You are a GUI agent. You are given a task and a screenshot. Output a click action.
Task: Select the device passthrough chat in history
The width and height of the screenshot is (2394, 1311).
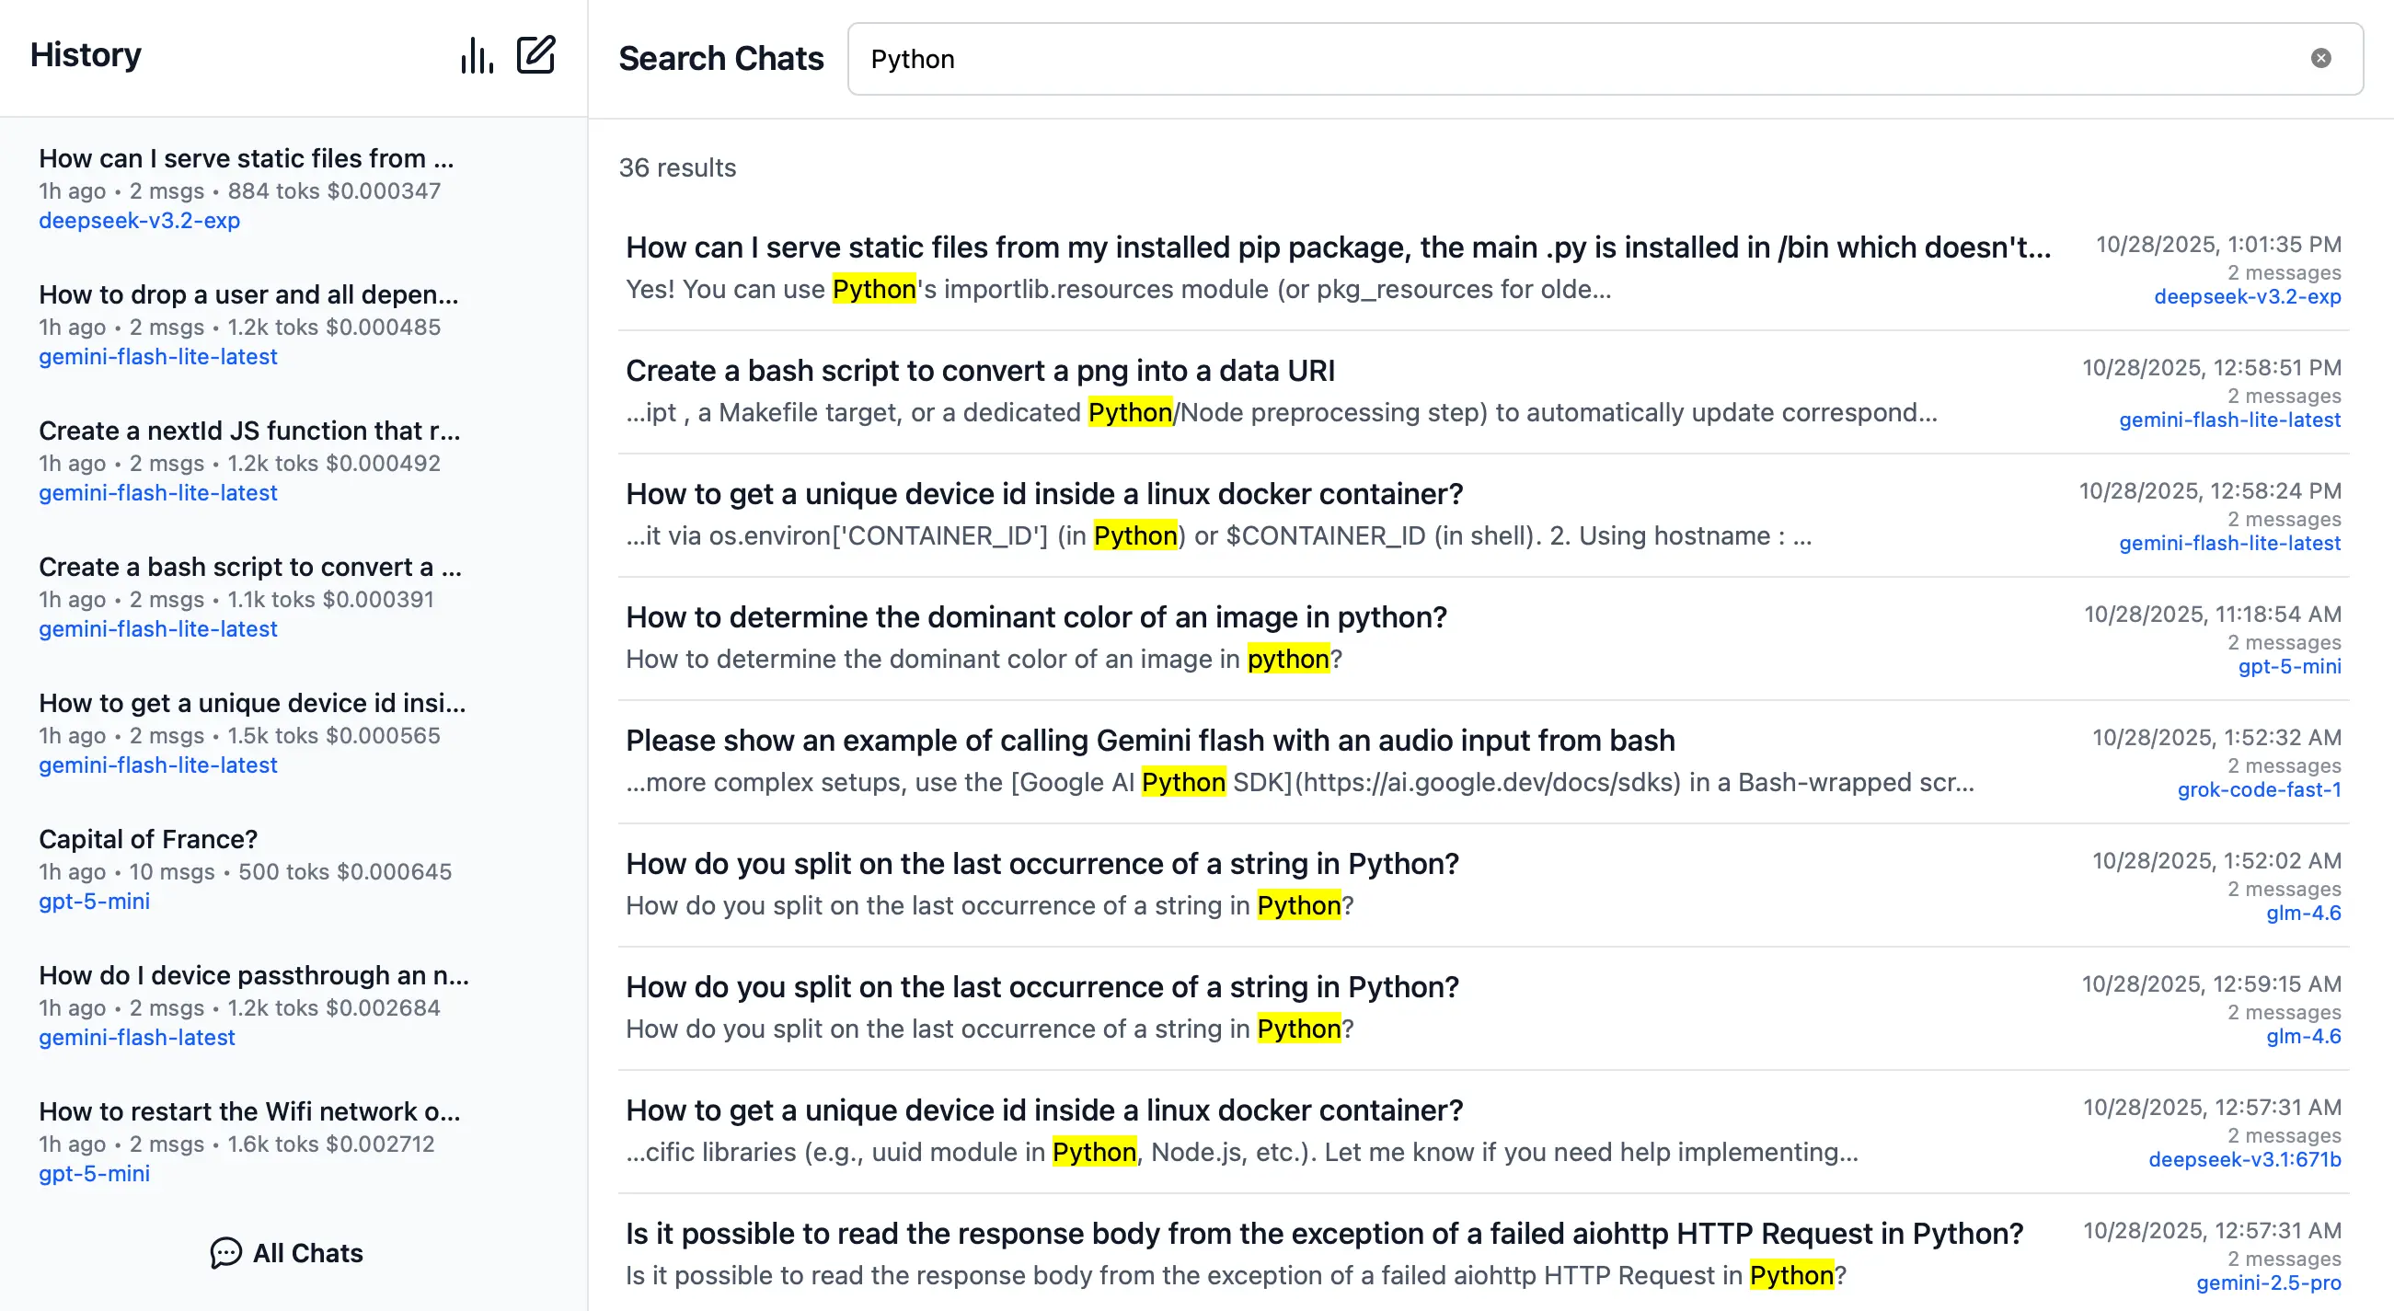click(254, 975)
